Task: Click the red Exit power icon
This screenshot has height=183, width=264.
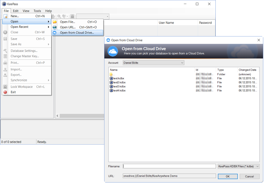Action: (5, 92)
